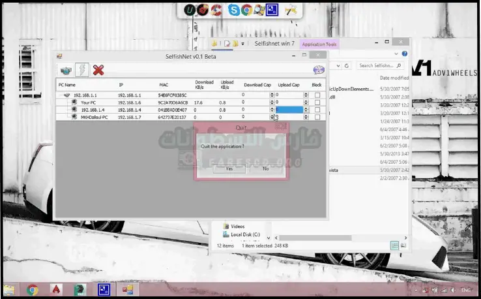This screenshot has width=481, height=299.
Task: Click the red X stop icon in toolbar
Action: (x=98, y=70)
